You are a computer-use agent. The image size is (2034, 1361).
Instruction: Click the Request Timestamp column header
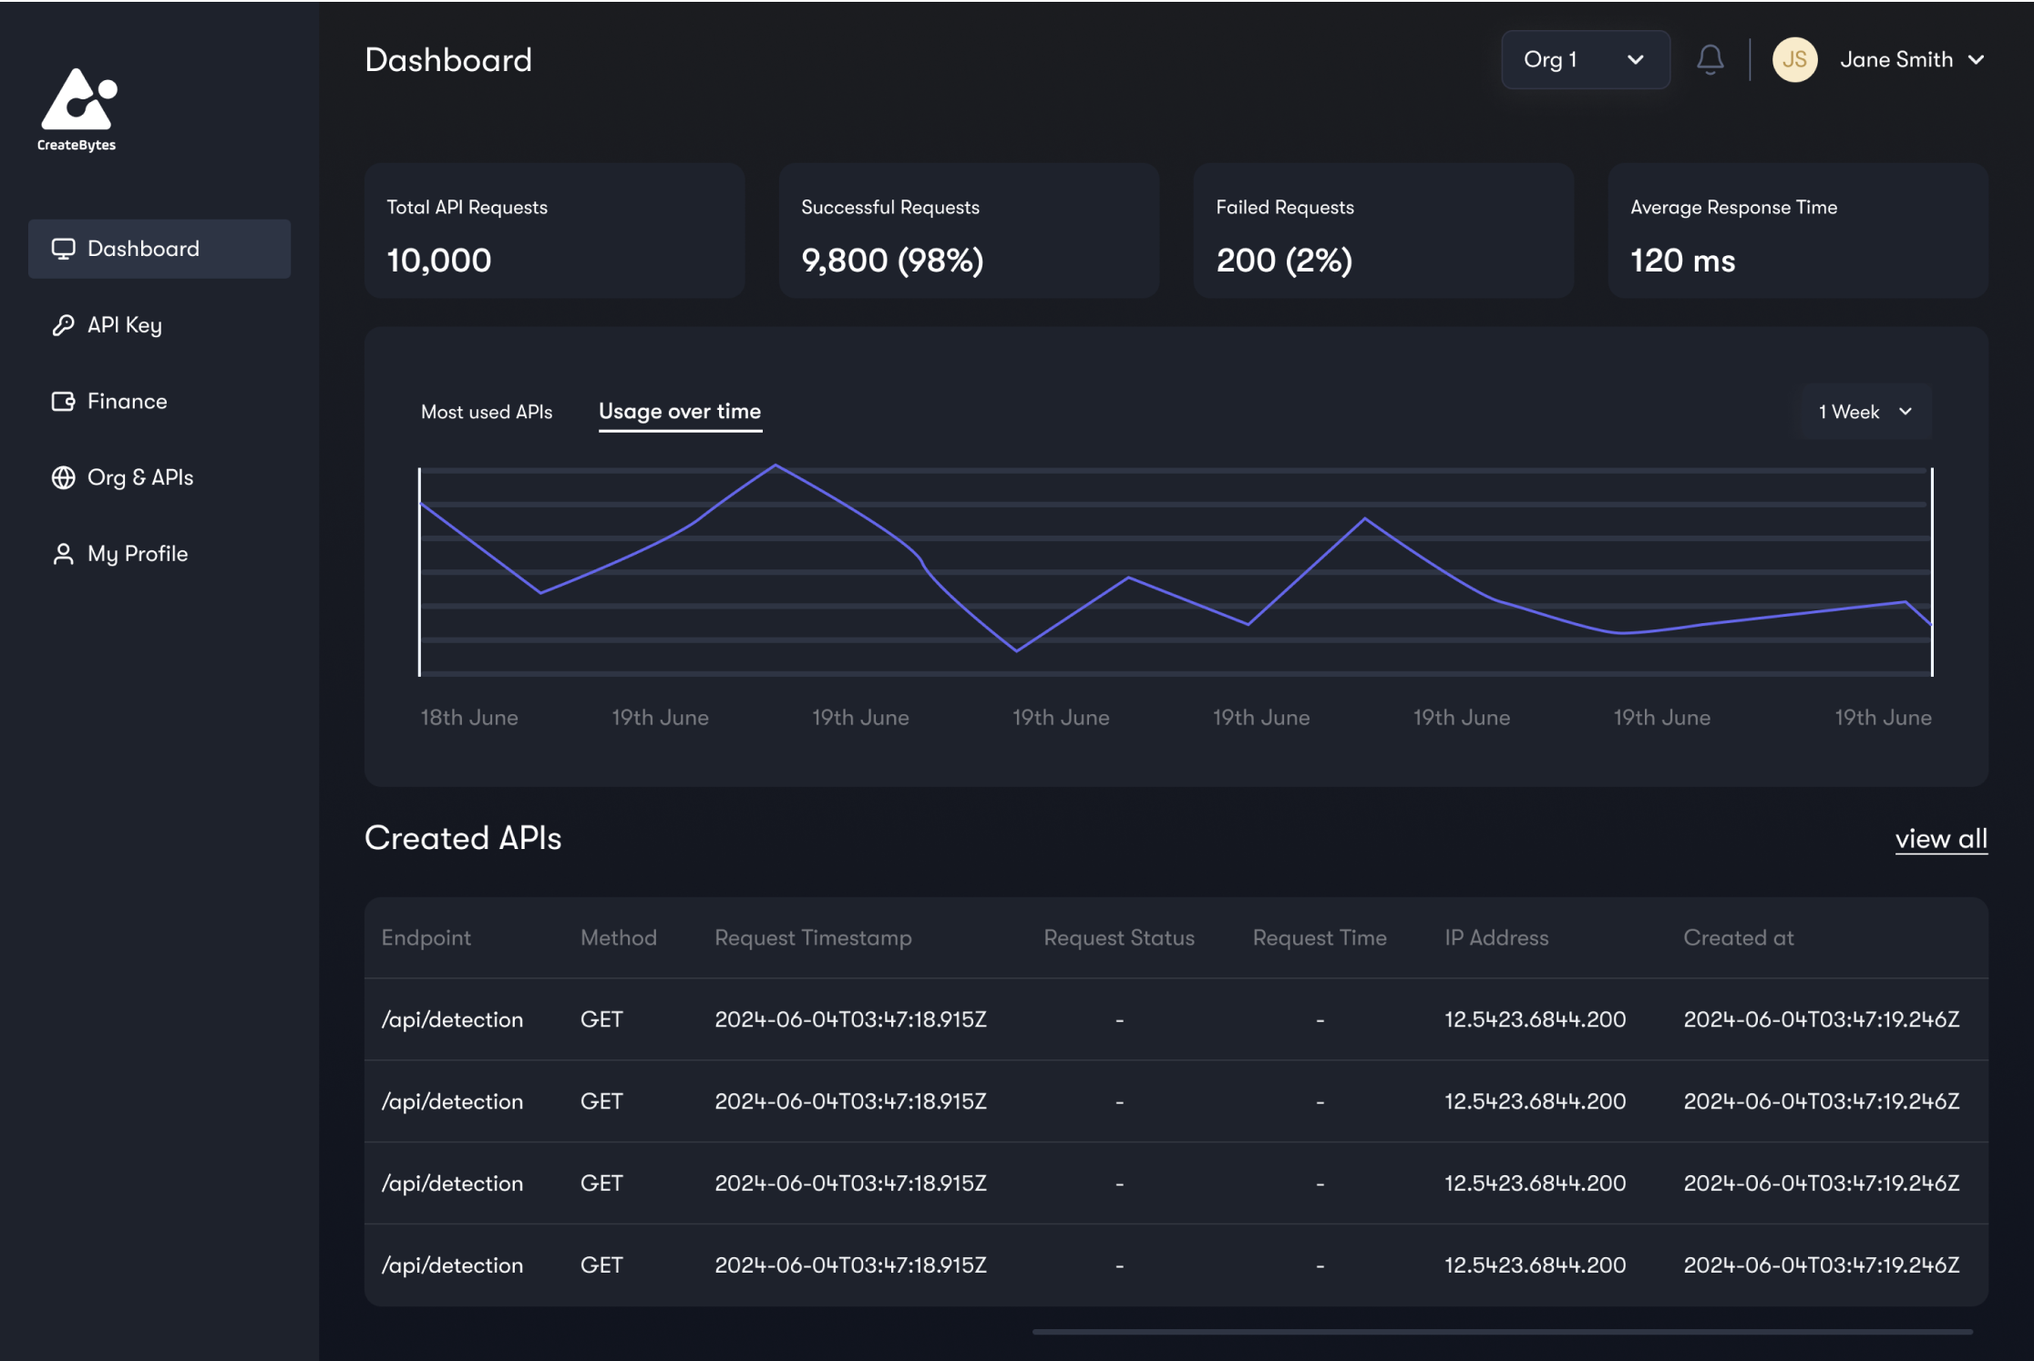coord(813,937)
